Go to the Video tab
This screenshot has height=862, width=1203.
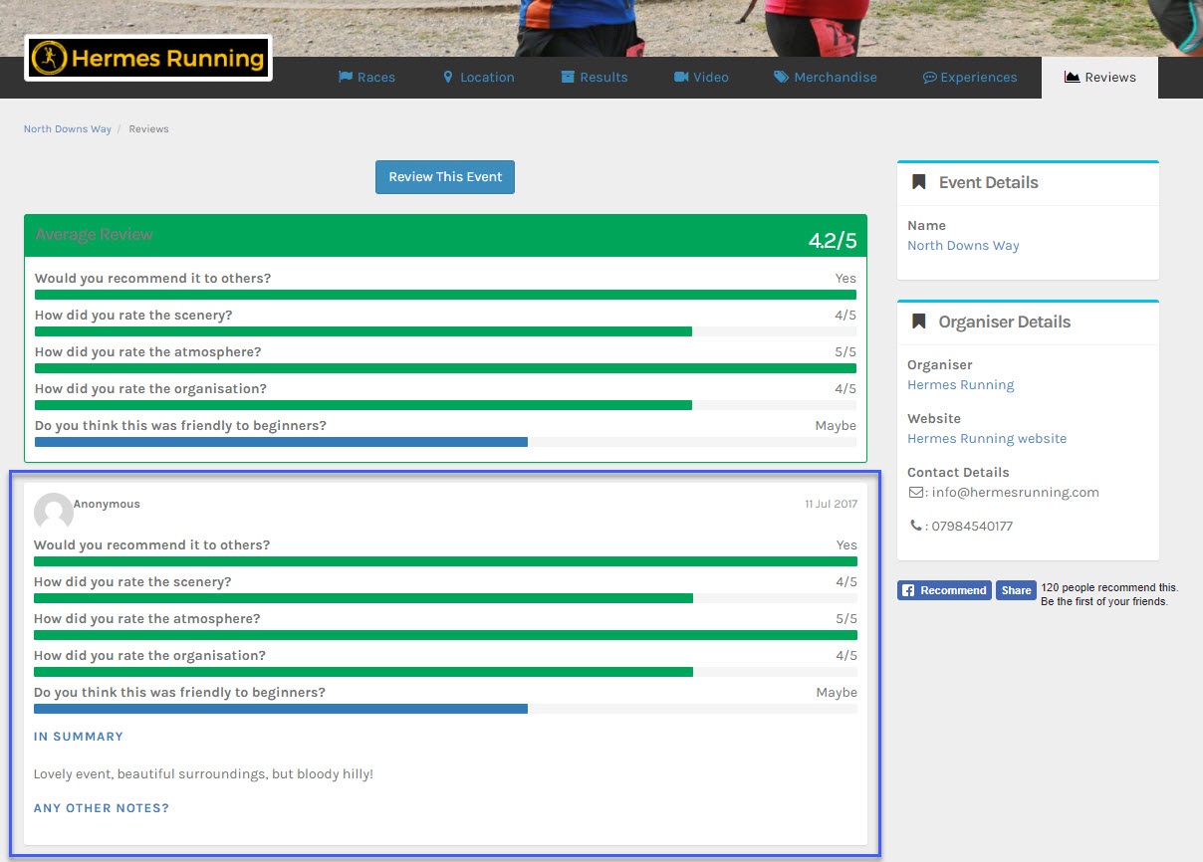coord(702,77)
